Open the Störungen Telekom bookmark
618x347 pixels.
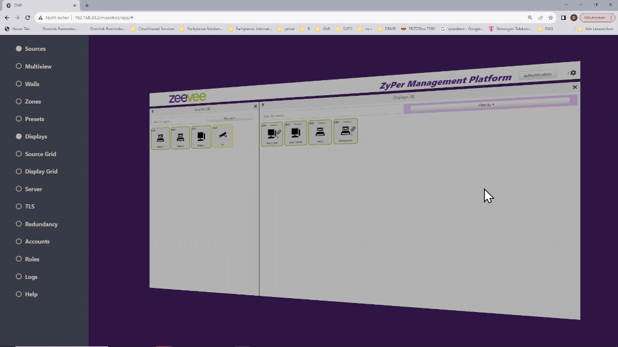[511, 29]
